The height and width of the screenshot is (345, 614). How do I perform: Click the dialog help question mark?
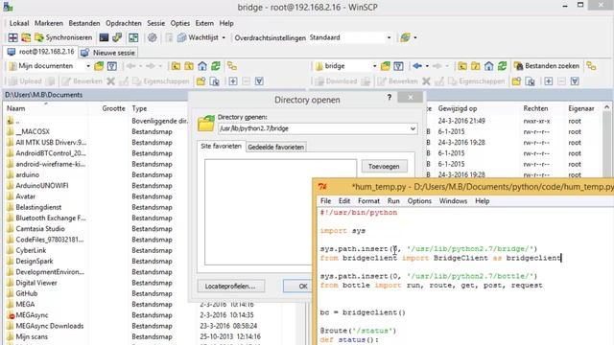pos(390,97)
